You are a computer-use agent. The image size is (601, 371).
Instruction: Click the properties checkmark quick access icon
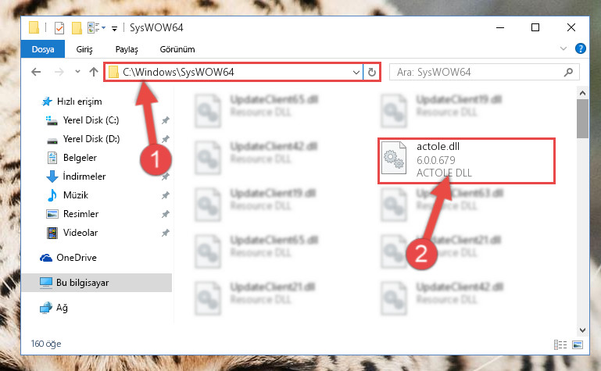point(59,28)
